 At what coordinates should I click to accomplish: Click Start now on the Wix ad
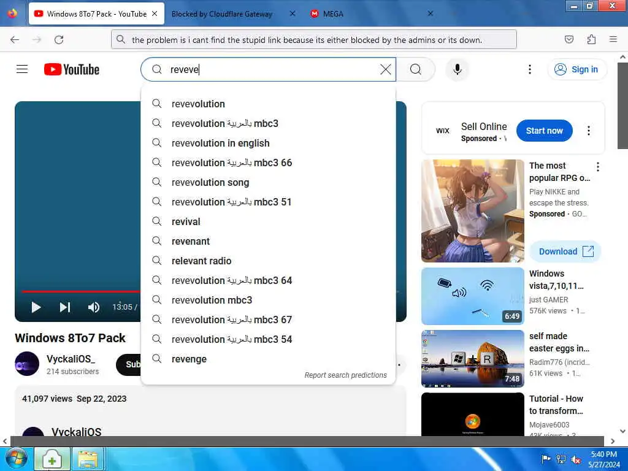coord(545,131)
